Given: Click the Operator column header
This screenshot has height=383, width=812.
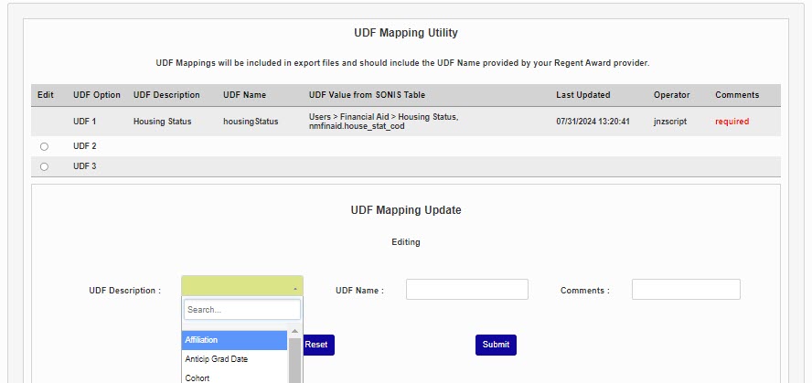Looking at the screenshot, I should (672, 95).
